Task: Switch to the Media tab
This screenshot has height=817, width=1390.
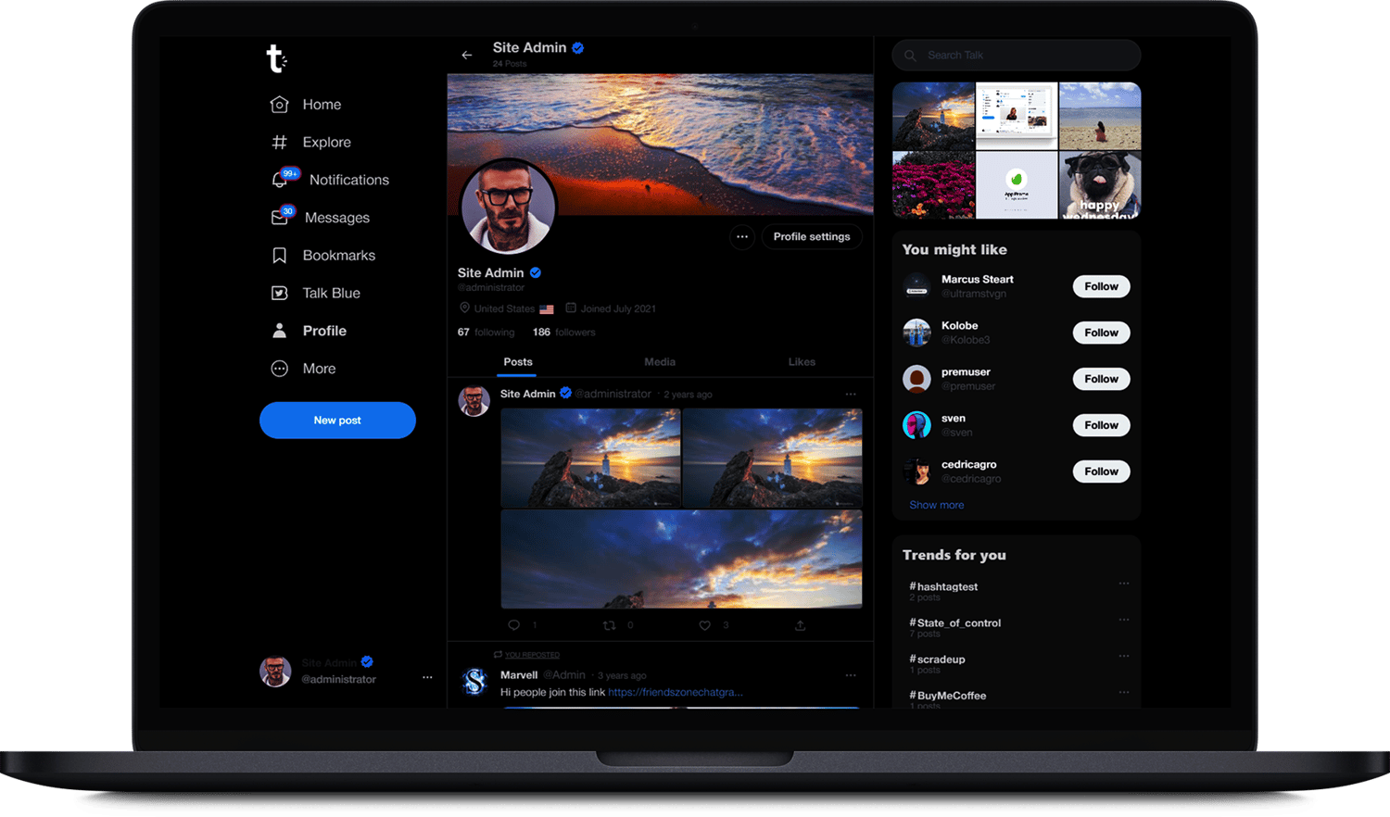Action: click(x=660, y=362)
